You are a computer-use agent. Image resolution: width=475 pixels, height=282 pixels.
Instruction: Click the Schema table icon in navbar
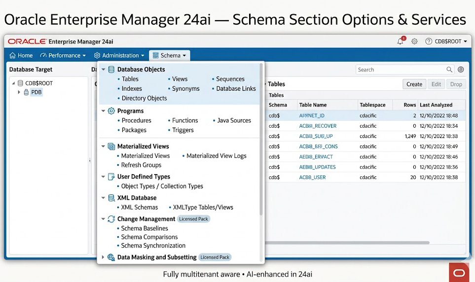(x=155, y=55)
